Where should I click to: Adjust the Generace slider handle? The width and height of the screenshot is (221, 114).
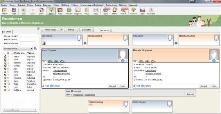click(x=111, y=30)
